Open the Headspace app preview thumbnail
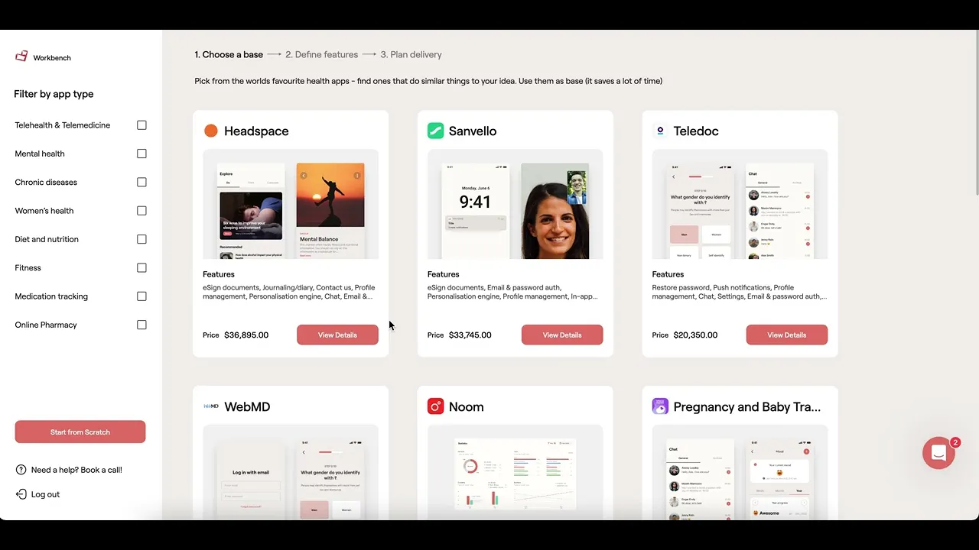 (291, 204)
